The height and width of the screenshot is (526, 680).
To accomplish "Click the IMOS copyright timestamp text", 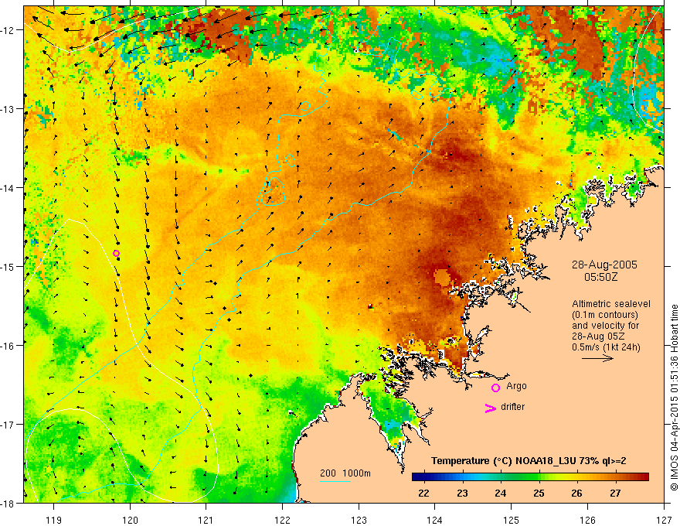I will pyautogui.click(x=674, y=398).
